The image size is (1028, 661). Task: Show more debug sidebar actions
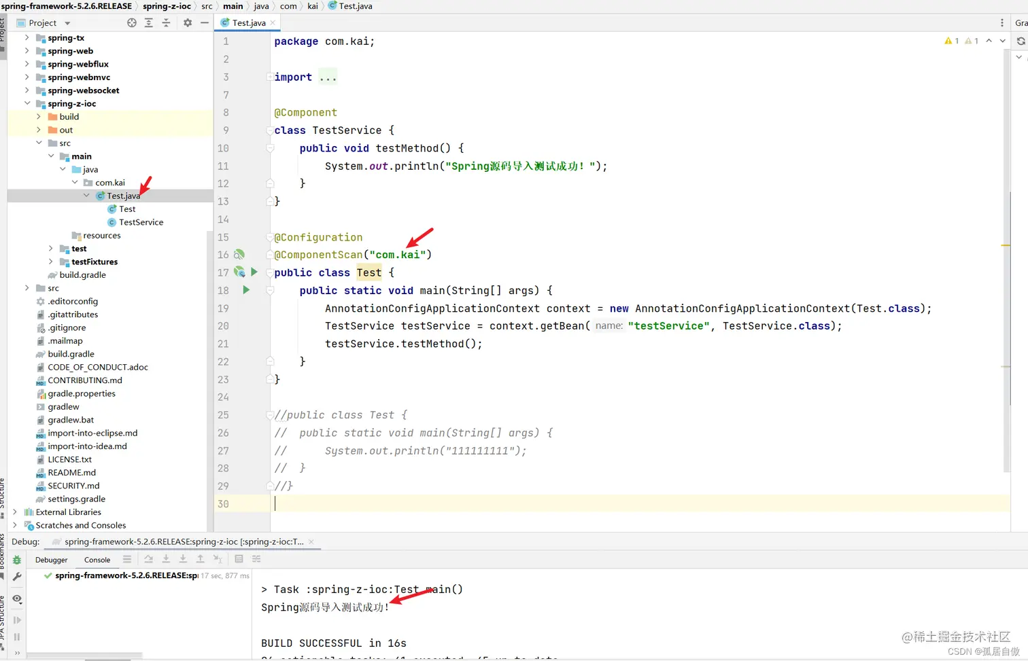click(17, 653)
